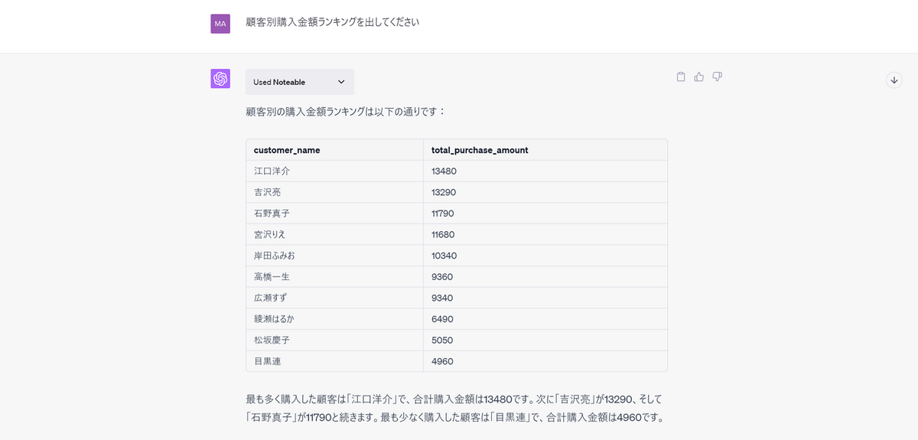The image size is (918, 440).
Task: Click the amount value 13290 in the table
Action: coord(444,192)
